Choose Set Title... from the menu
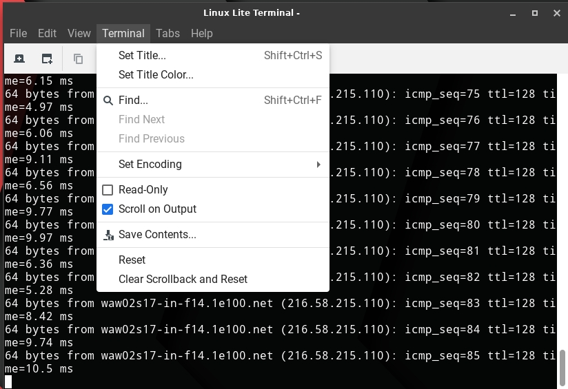This screenshot has width=568, height=389. pos(142,56)
